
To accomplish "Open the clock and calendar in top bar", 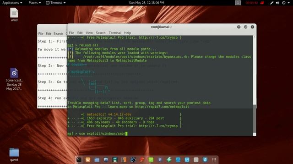I will [x=146, y=3].
